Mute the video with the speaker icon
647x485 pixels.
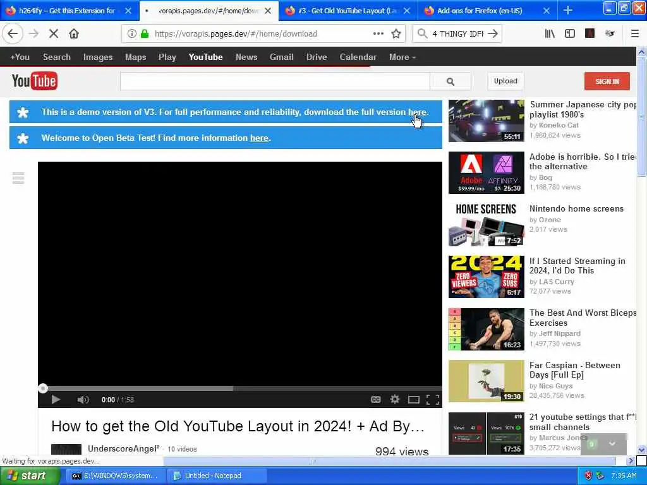pos(83,399)
